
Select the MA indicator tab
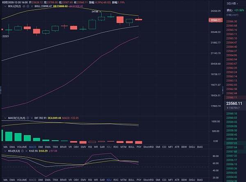point(5,146)
